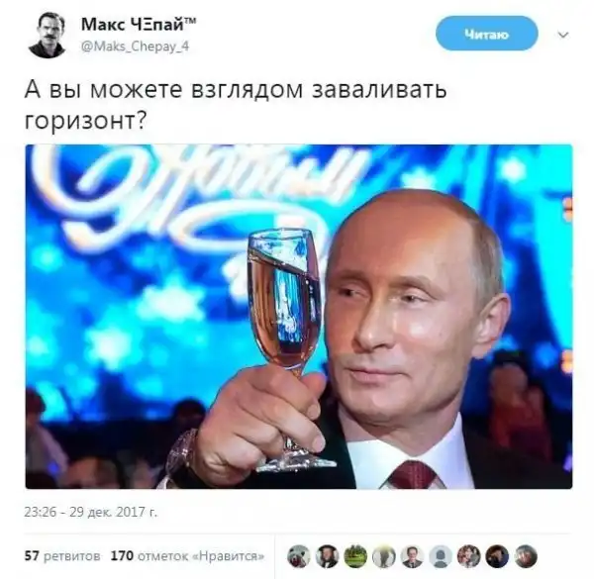Image resolution: width=594 pixels, height=579 pixels.
Task: View the 57 ретвитов list
Action: coord(62,556)
